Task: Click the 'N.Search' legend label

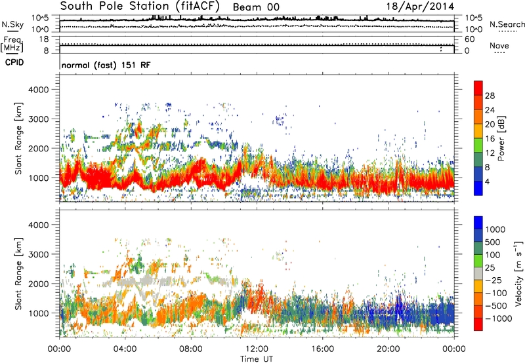Action: pyautogui.click(x=507, y=24)
